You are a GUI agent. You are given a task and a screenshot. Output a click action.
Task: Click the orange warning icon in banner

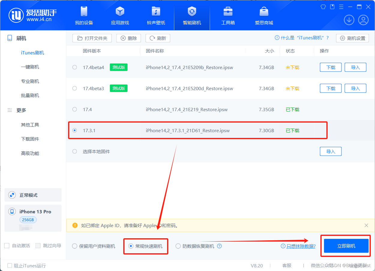click(75, 225)
